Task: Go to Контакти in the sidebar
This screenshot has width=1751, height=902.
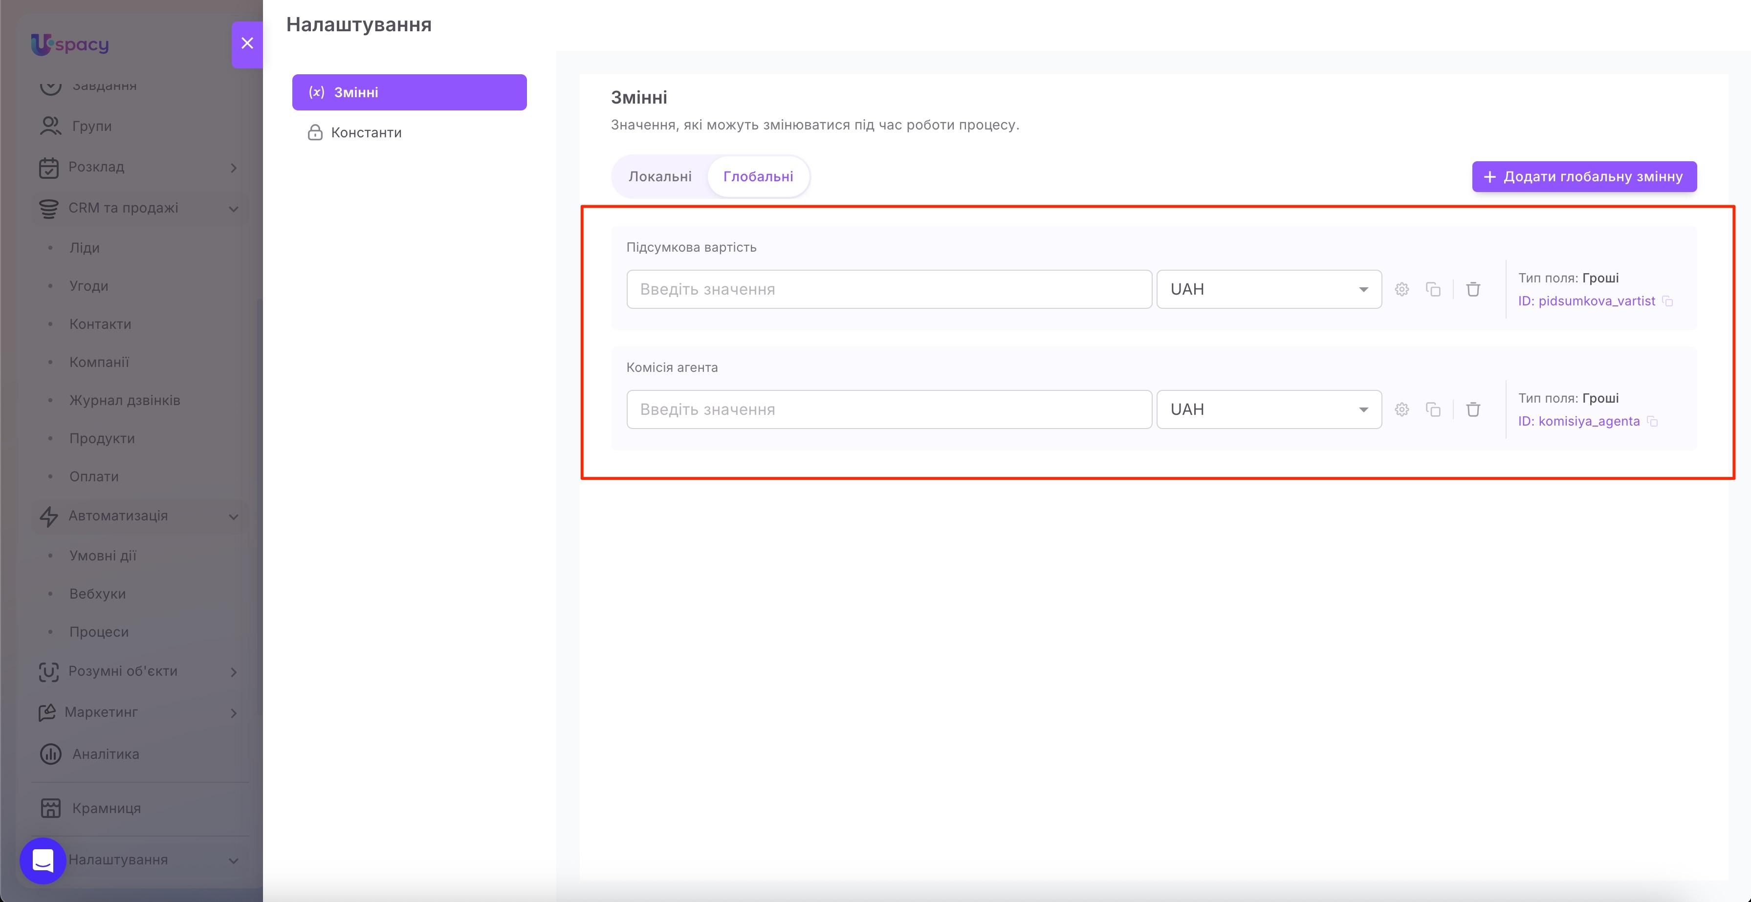Action: (x=100, y=324)
